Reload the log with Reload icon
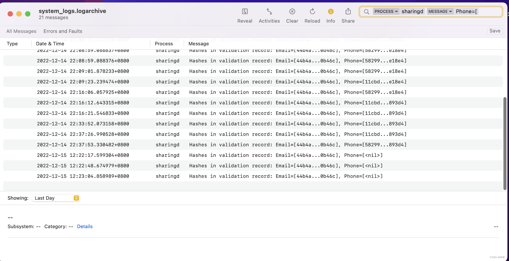The width and height of the screenshot is (509, 261). 312,12
